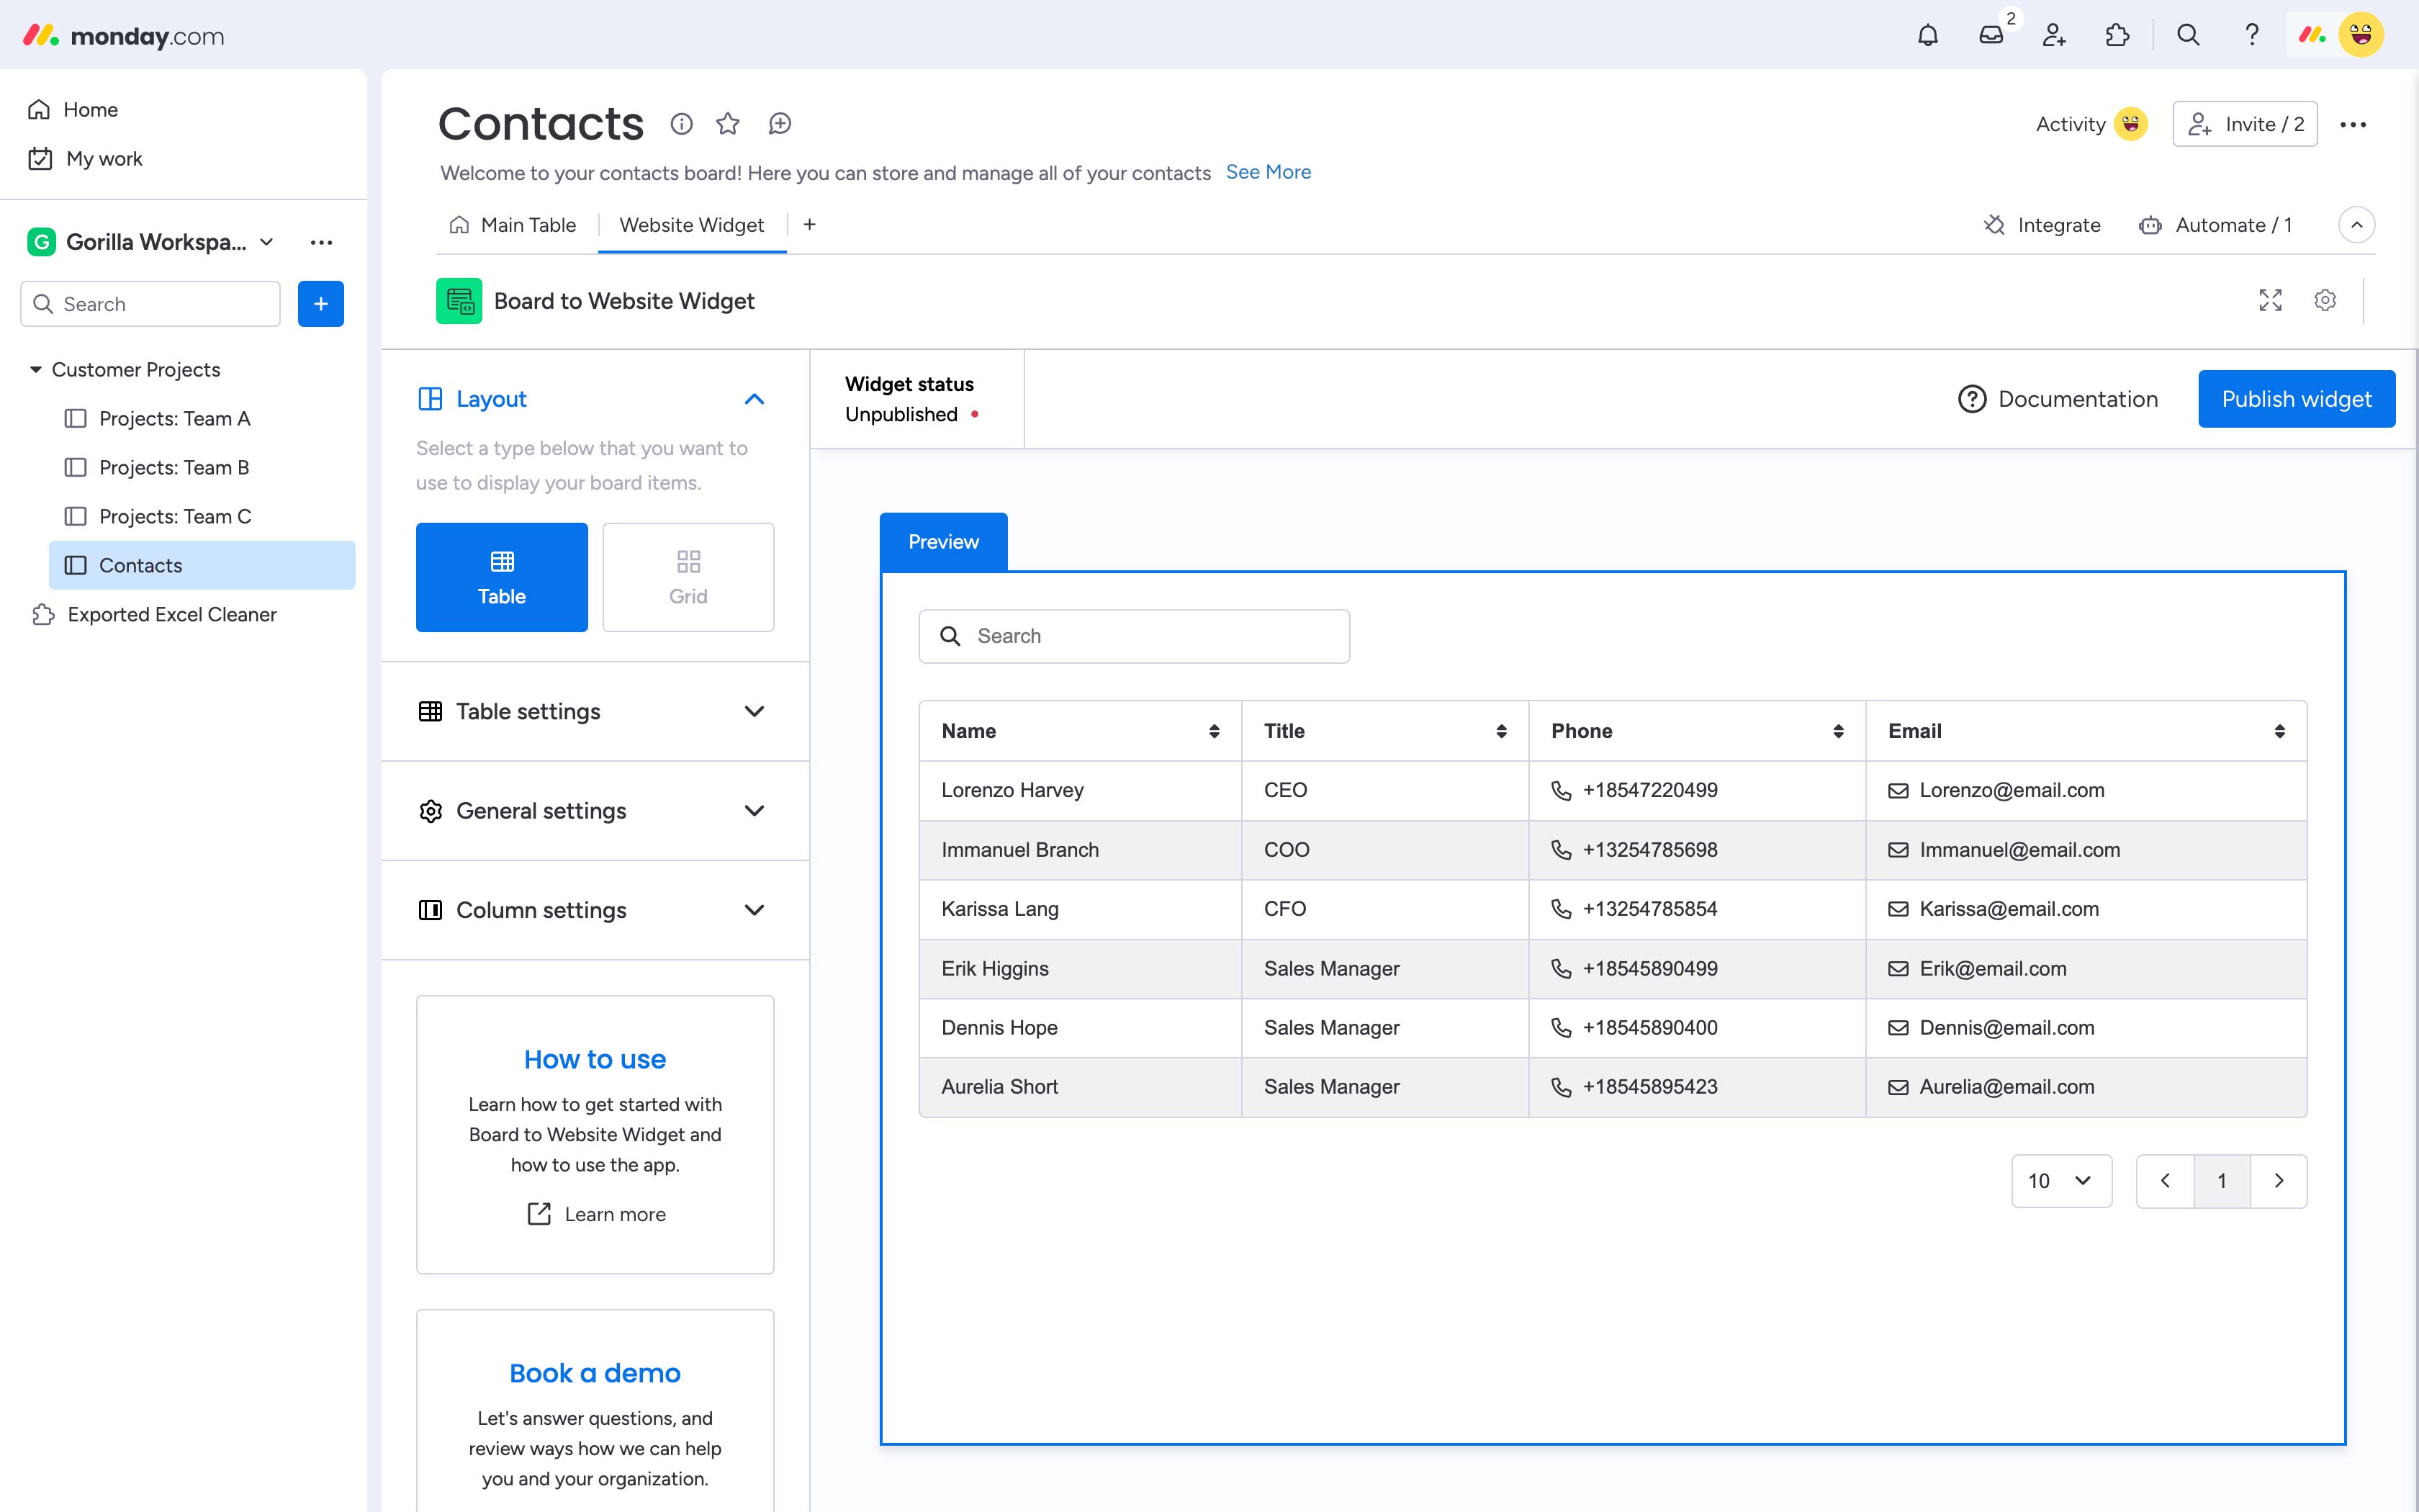Image resolution: width=2419 pixels, height=1512 pixels.
Task: Expand the Column settings section
Action: click(595, 910)
